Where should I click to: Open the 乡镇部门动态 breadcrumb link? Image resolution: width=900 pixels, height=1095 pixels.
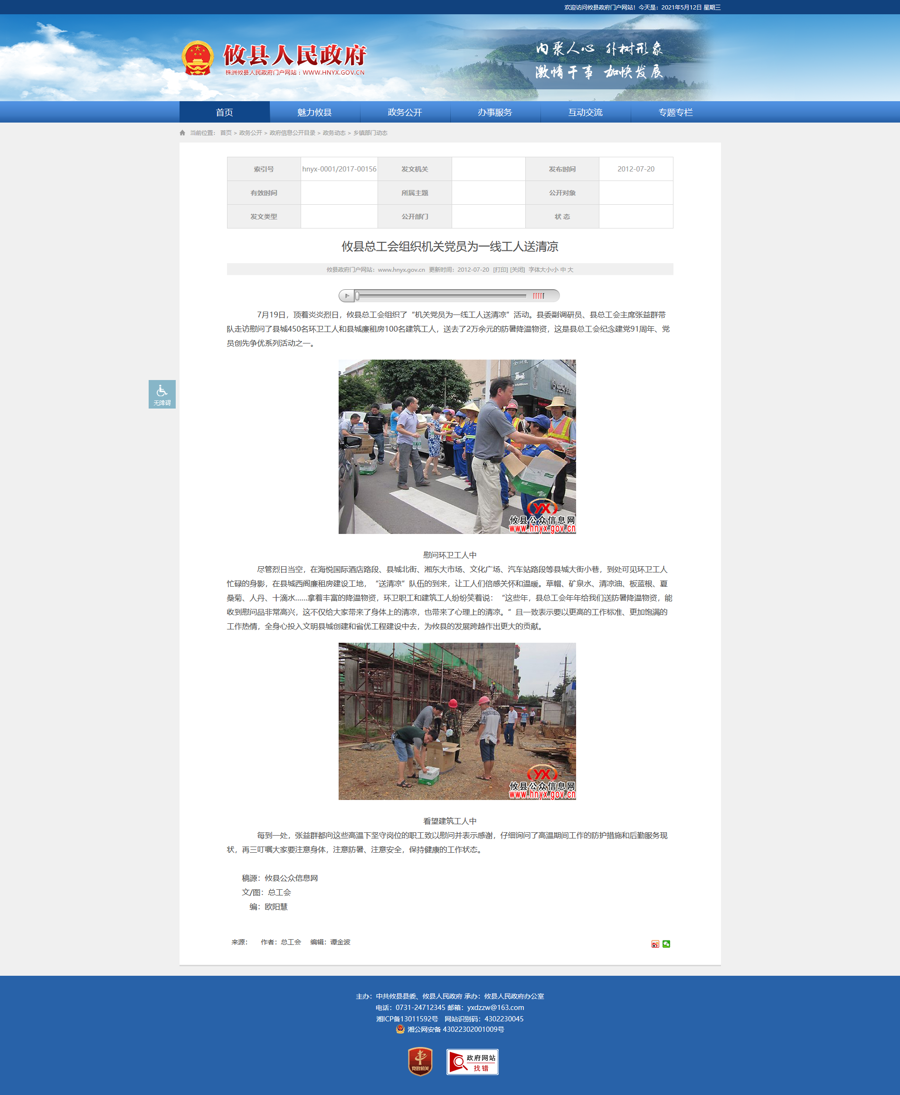point(370,133)
